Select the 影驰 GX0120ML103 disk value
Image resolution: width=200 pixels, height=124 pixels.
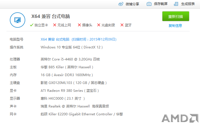73,83
